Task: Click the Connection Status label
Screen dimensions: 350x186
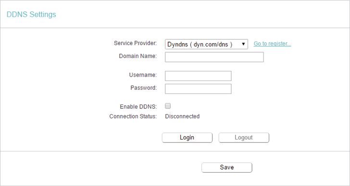Action: 133,116
